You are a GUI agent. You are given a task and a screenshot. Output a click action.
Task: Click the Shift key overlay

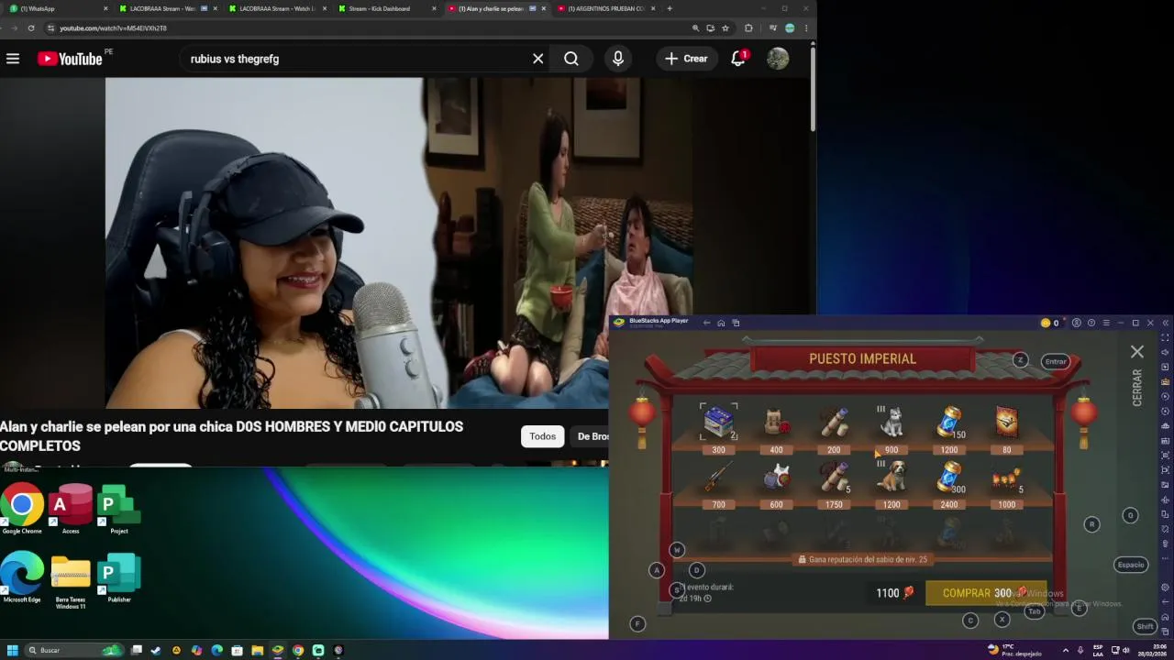1145,626
